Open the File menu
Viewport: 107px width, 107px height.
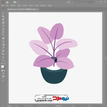coord(3,6)
